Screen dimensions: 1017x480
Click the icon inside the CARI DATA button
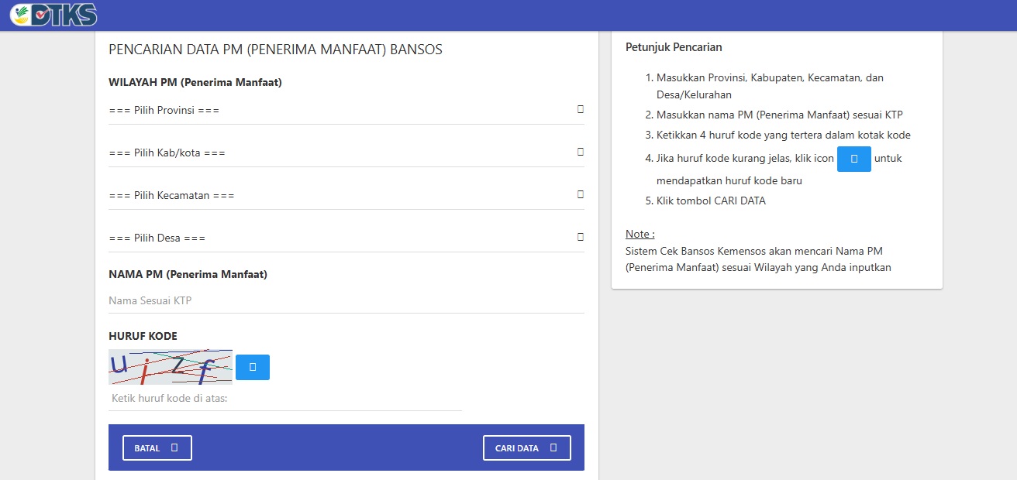(553, 447)
